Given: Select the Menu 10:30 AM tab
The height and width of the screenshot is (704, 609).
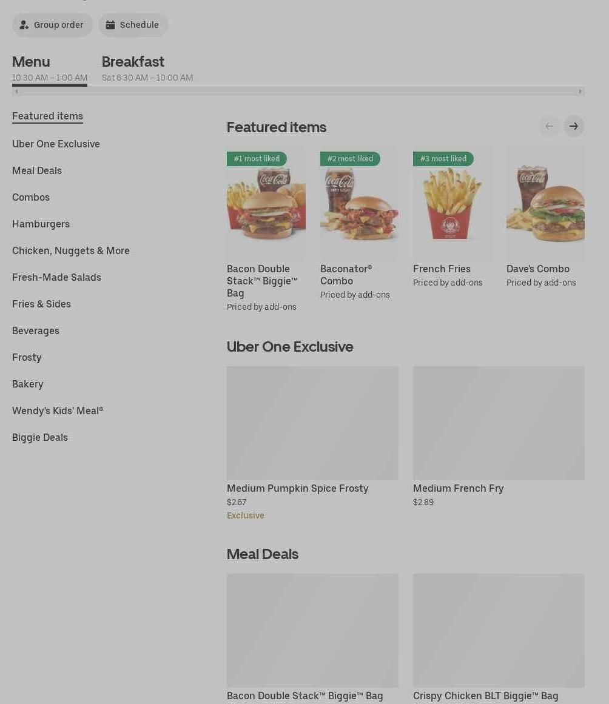Looking at the screenshot, I should coord(49,69).
